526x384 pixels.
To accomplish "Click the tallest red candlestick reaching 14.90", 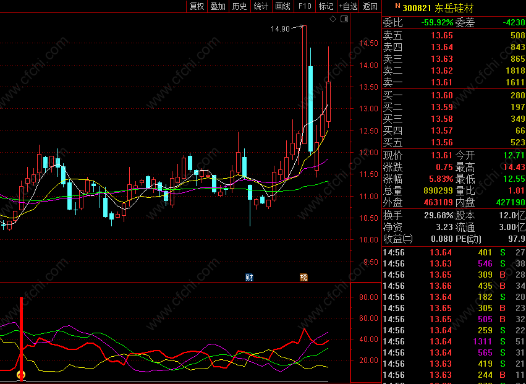I will click(x=305, y=85).
